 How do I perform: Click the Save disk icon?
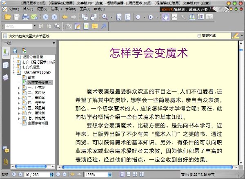click(17, 17)
